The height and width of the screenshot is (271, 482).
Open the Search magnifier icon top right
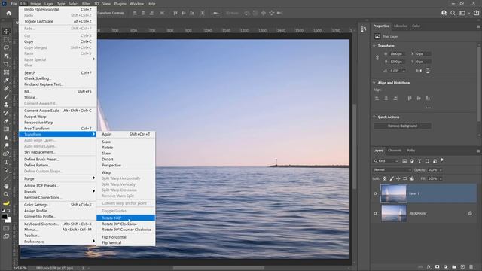(453, 13)
